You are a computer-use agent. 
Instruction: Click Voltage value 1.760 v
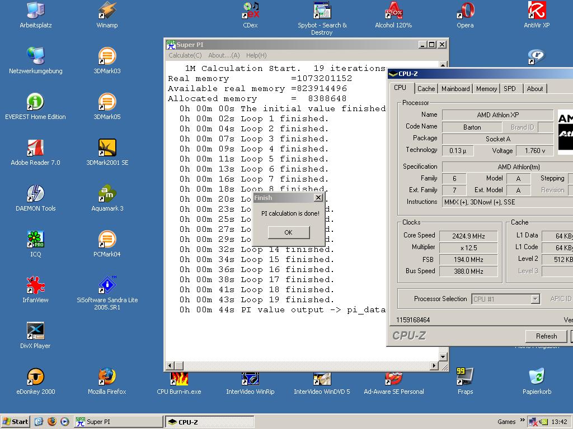(534, 151)
